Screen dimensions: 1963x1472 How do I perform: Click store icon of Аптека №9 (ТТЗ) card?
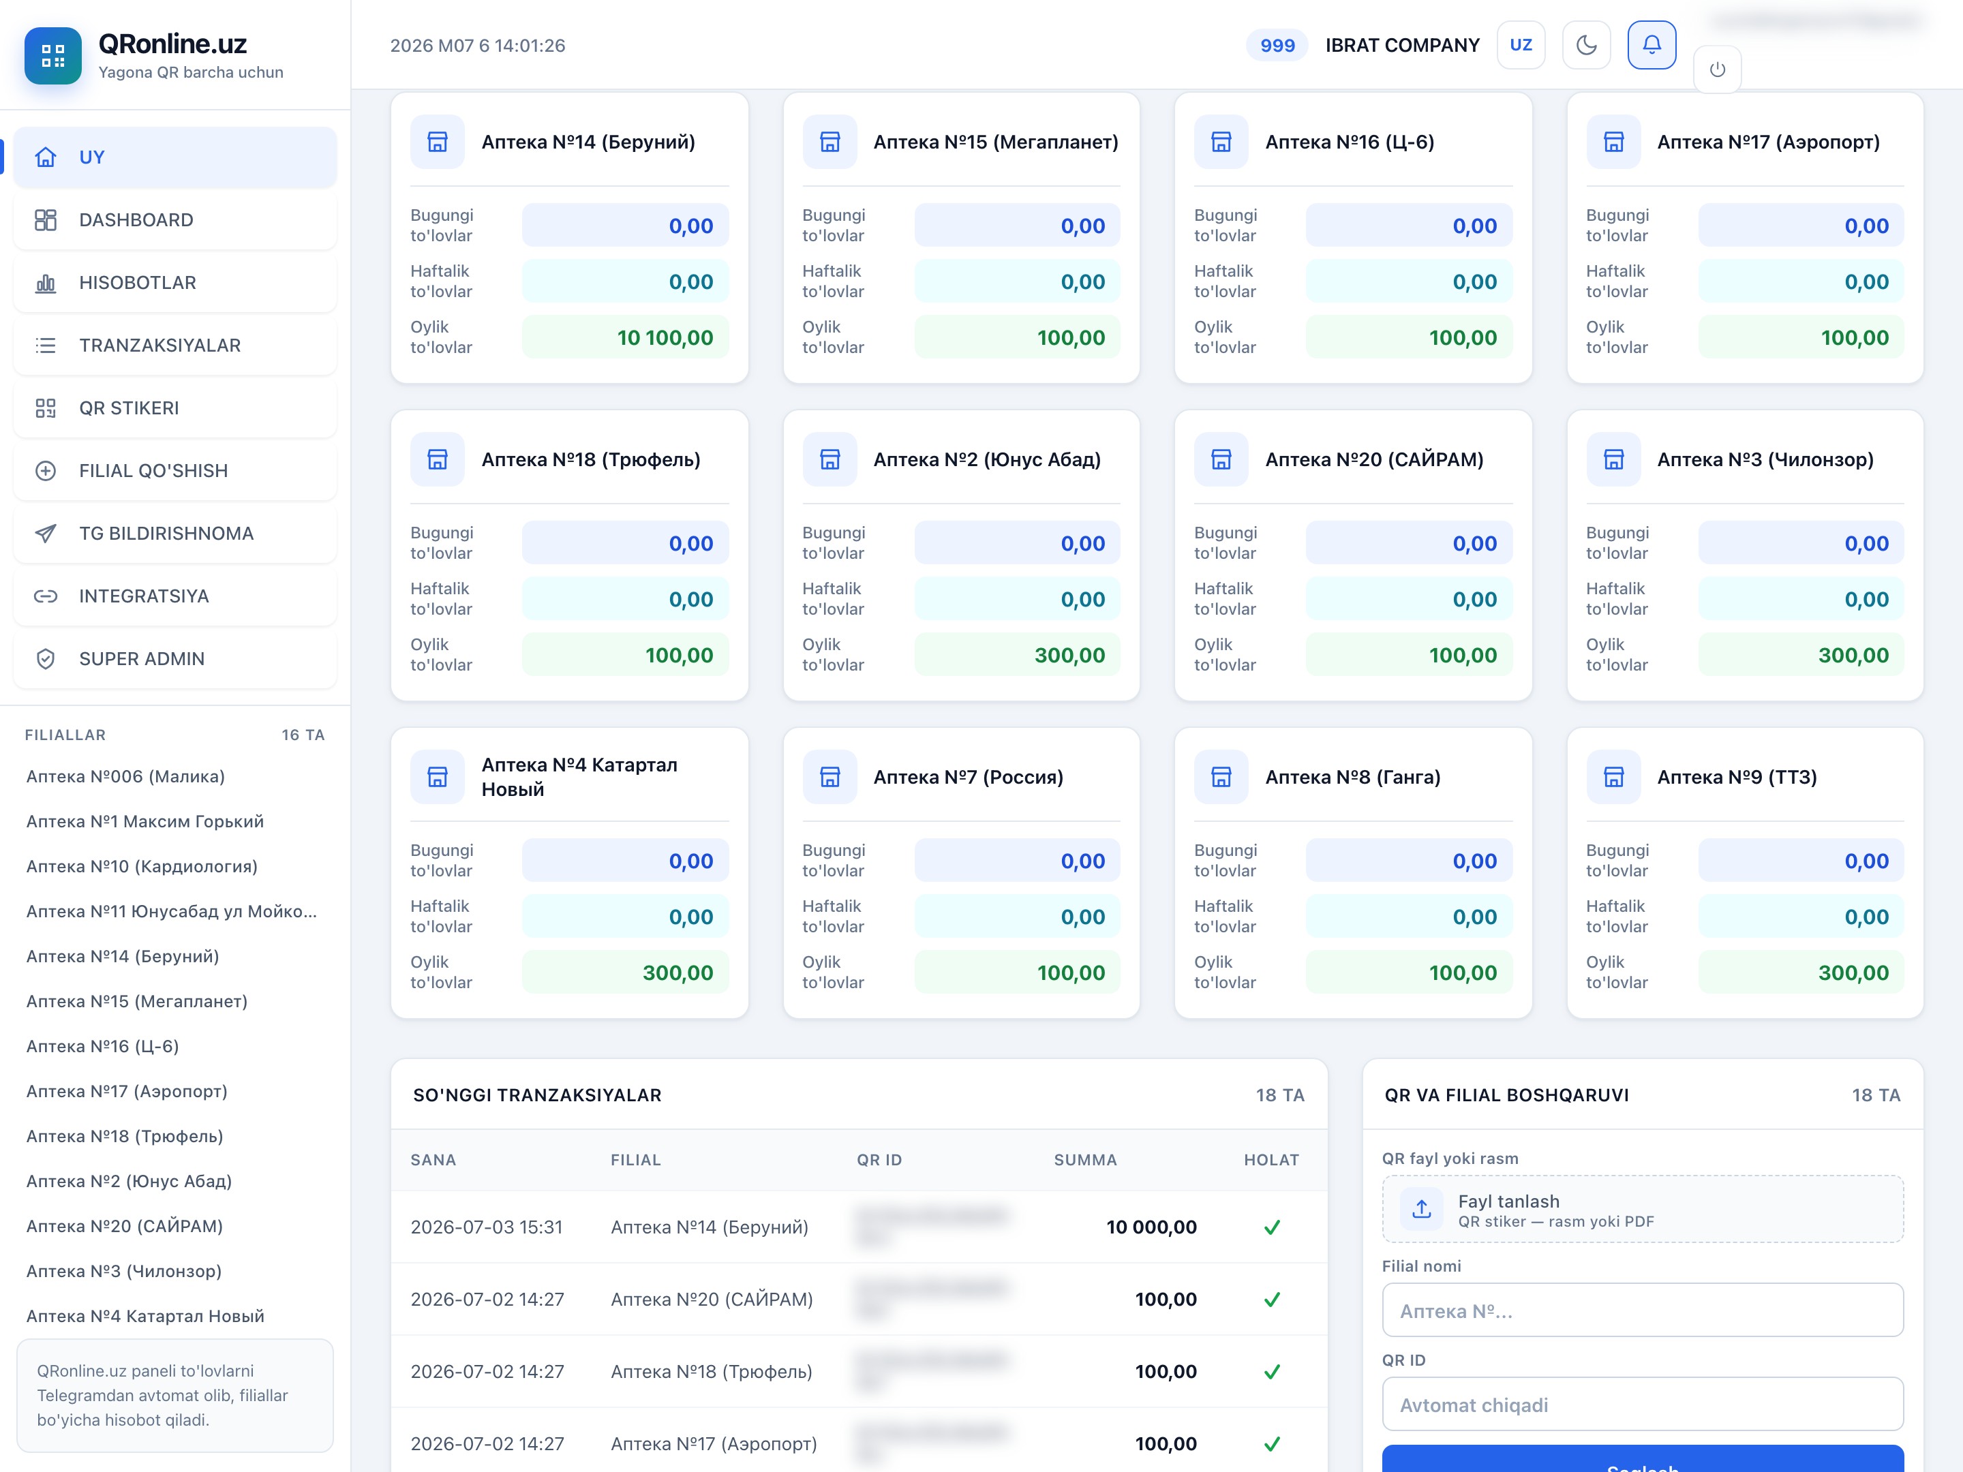click(x=1613, y=778)
